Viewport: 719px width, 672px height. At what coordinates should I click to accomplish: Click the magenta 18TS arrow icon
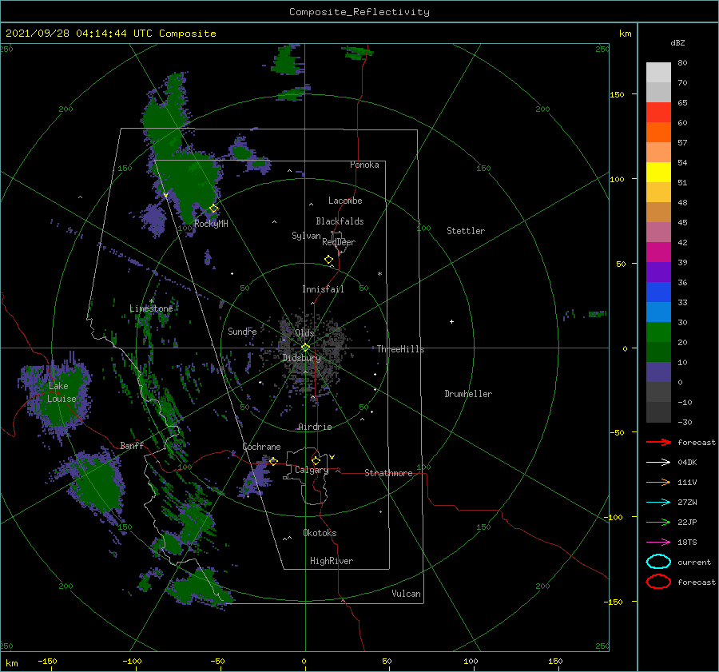[658, 543]
